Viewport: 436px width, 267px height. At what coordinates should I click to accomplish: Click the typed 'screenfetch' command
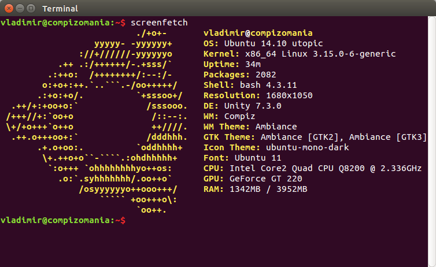pos(159,23)
